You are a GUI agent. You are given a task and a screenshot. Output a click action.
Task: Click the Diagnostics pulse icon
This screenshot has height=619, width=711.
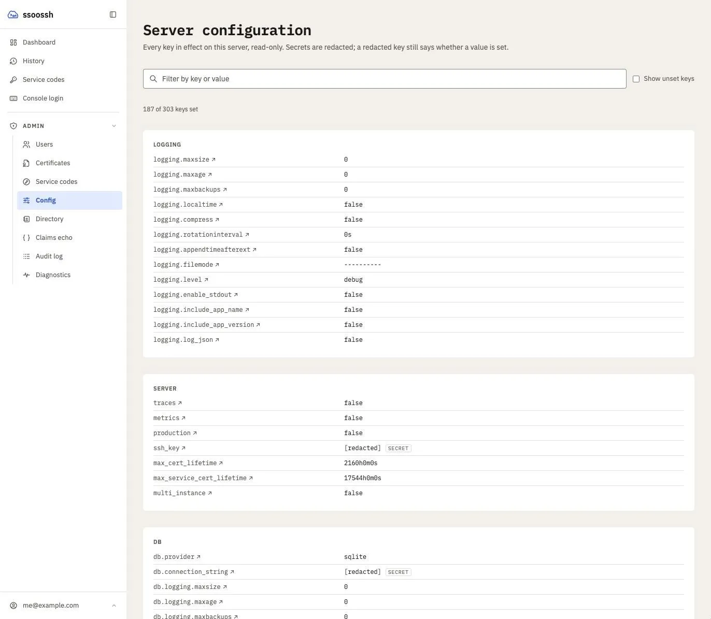[26, 275]
